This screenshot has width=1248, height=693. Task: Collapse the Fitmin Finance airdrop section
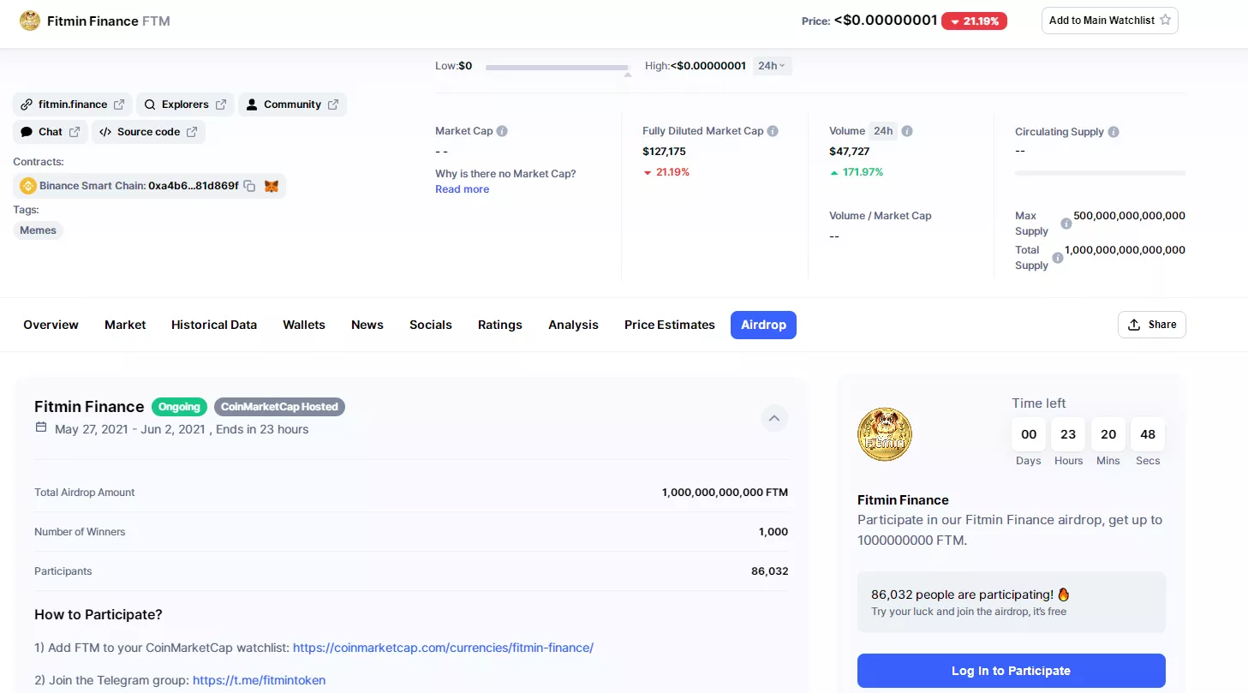pos(773,418)
